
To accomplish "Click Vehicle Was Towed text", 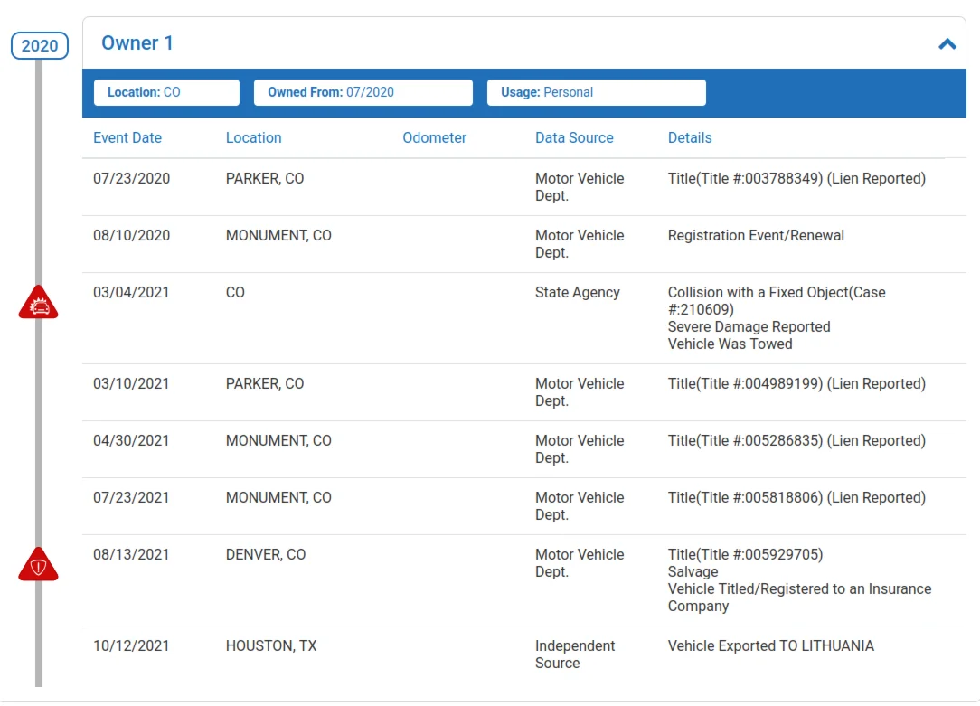I will coord(730,344).
